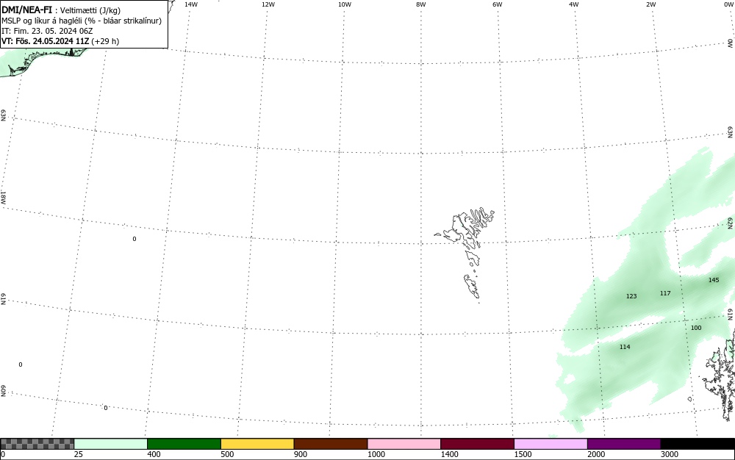This screenshot has height=460, width=735.
Task: Click the CAPE value 145
Action: [x=714, y=280]
